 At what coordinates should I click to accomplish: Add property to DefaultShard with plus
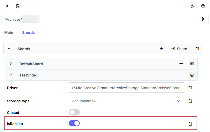point(181,64)
